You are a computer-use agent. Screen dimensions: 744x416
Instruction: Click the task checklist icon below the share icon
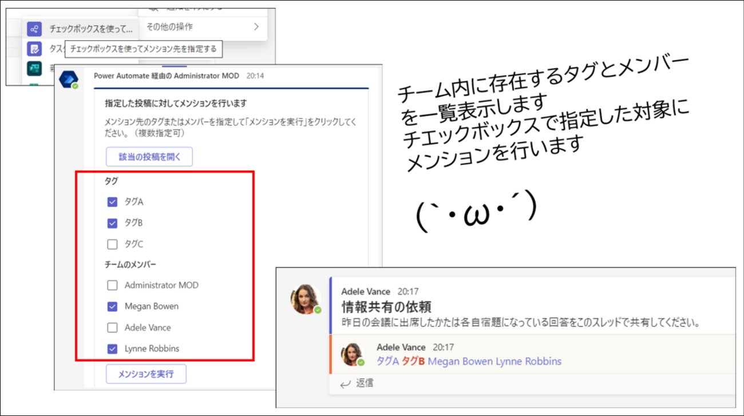point(34,49)
